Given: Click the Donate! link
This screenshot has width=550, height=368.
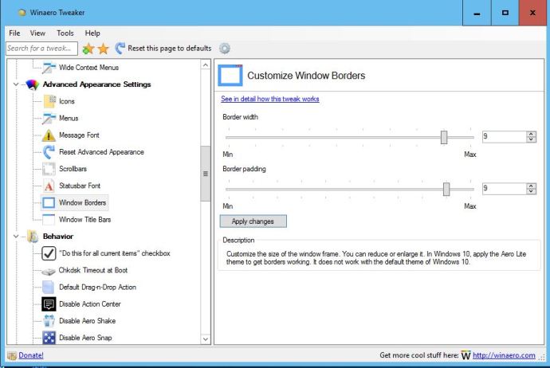Looking at the screenshot, I should pos(31,355).
